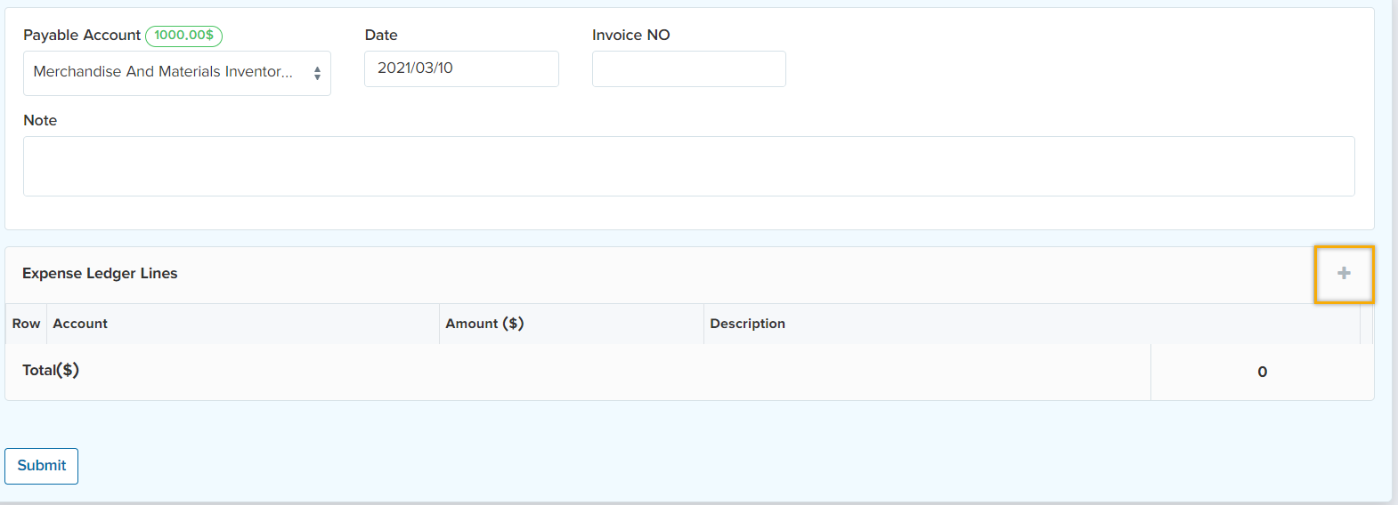Click the Invoice NO label
The width and height of the screenshot is (1398, 505).
pyautogui.click(x=630, y=36)
